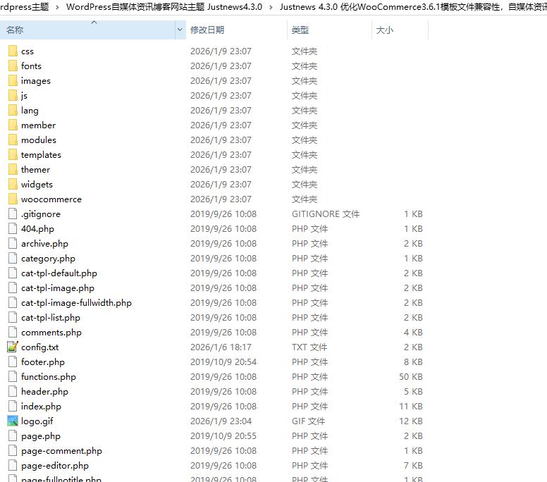Viewport: 547px width, 482px height.
Task: Click the 12 KB size of logo.gif
Action: (411, 421)
